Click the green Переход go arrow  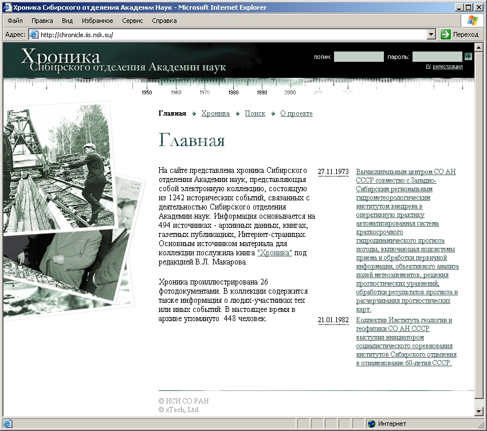[x=445, y=34]
